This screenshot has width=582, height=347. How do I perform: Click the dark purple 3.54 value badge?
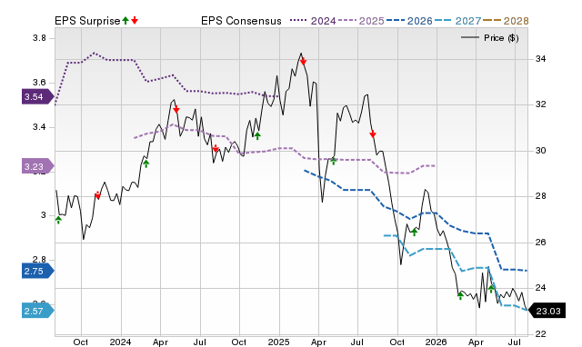coord(38,97)
